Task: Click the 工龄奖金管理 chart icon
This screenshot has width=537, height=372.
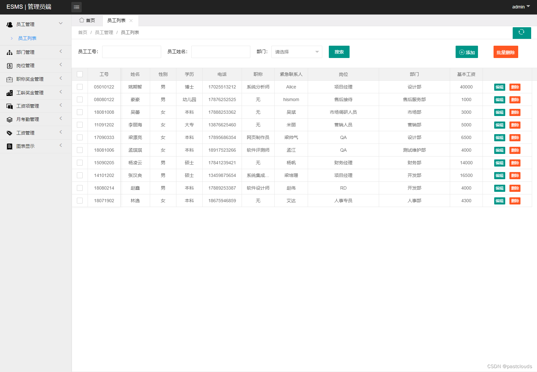Action: [x=10, y=93]
